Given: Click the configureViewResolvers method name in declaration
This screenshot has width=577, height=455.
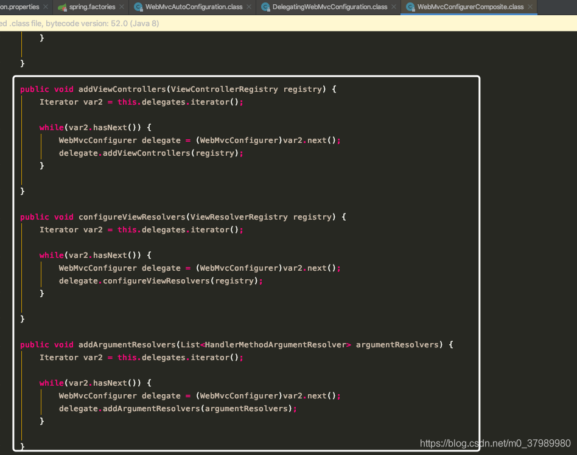Looking at the screenshot, I should point(132,217).
